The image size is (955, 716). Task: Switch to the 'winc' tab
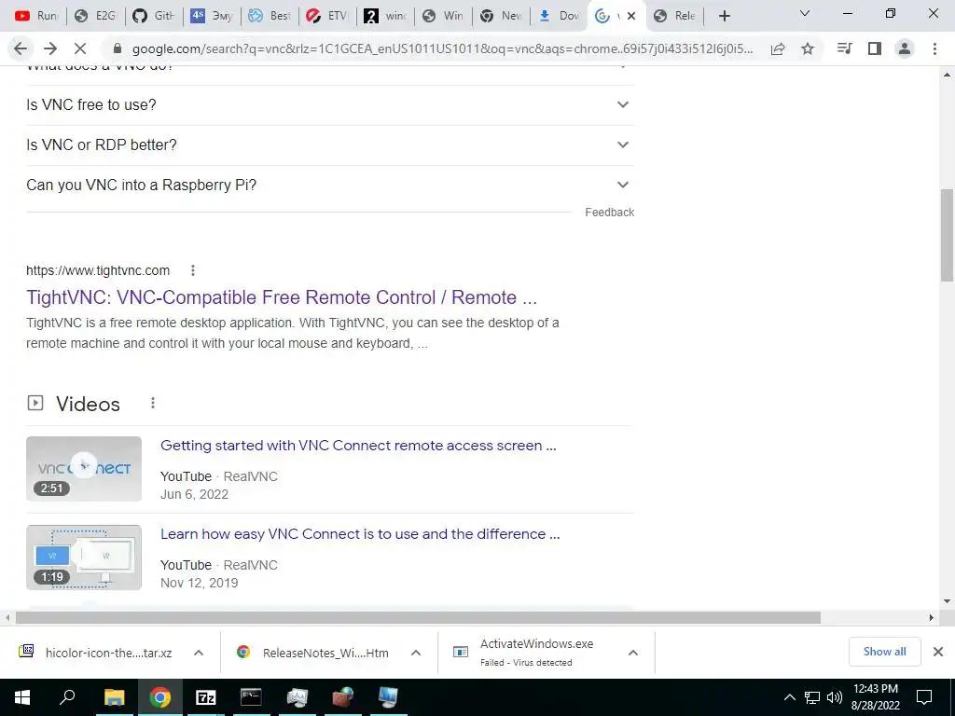click(x=385, y=16)
